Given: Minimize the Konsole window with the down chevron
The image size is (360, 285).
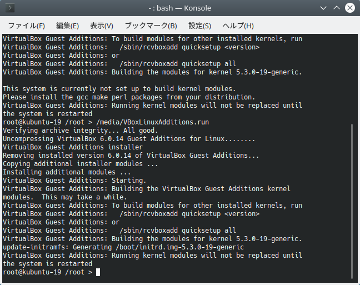Looking at the screenshot, I should point(323,8).
